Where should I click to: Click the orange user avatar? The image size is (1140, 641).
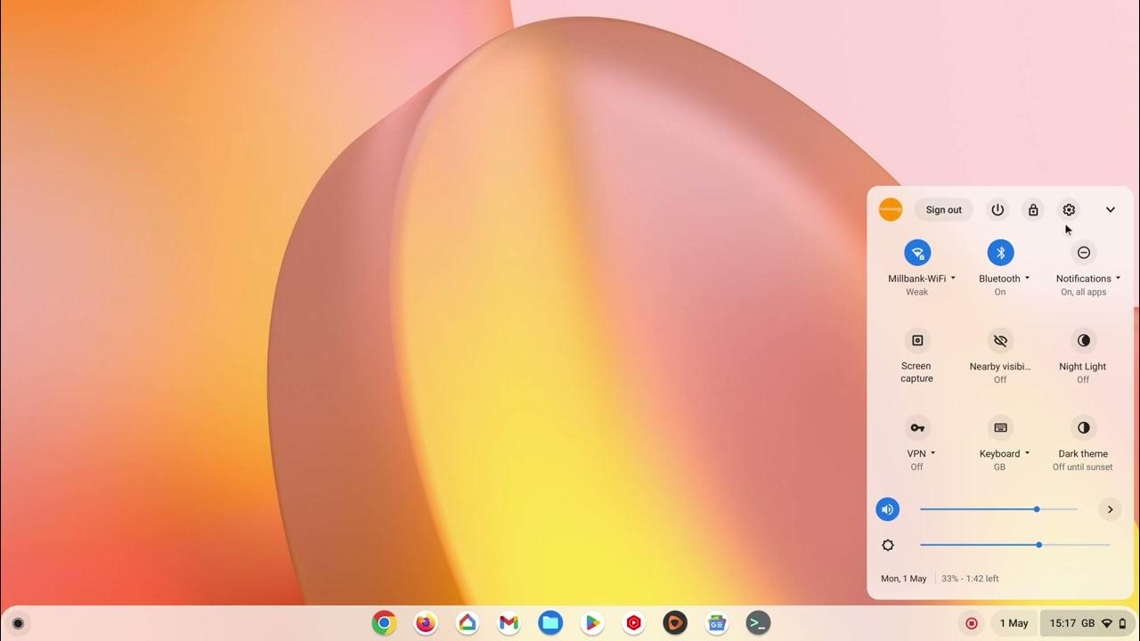pos(891,210)
